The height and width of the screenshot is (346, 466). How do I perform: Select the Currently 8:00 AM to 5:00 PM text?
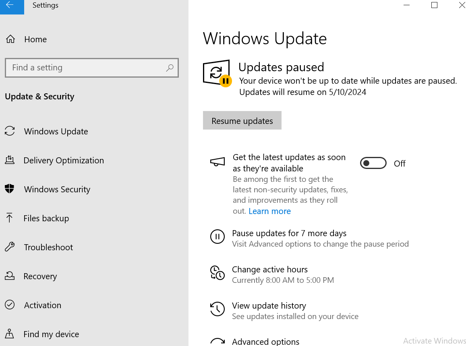[283, 280]
